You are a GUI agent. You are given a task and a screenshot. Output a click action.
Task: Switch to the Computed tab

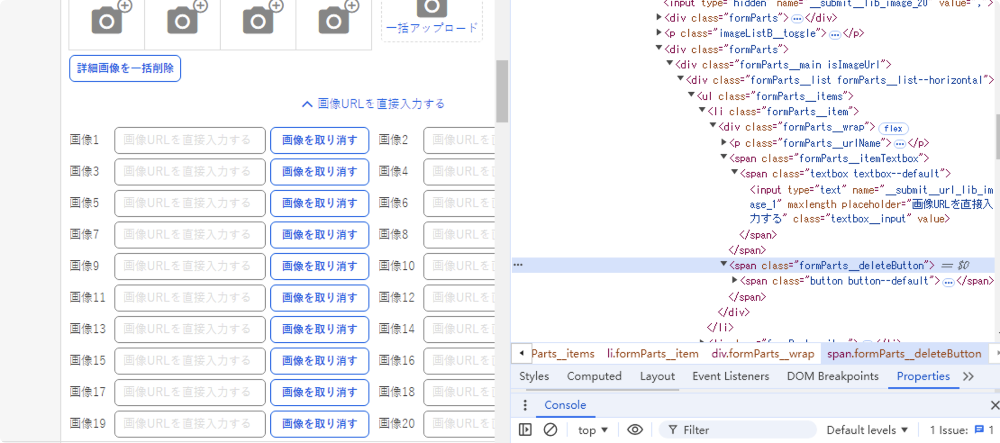594,376
